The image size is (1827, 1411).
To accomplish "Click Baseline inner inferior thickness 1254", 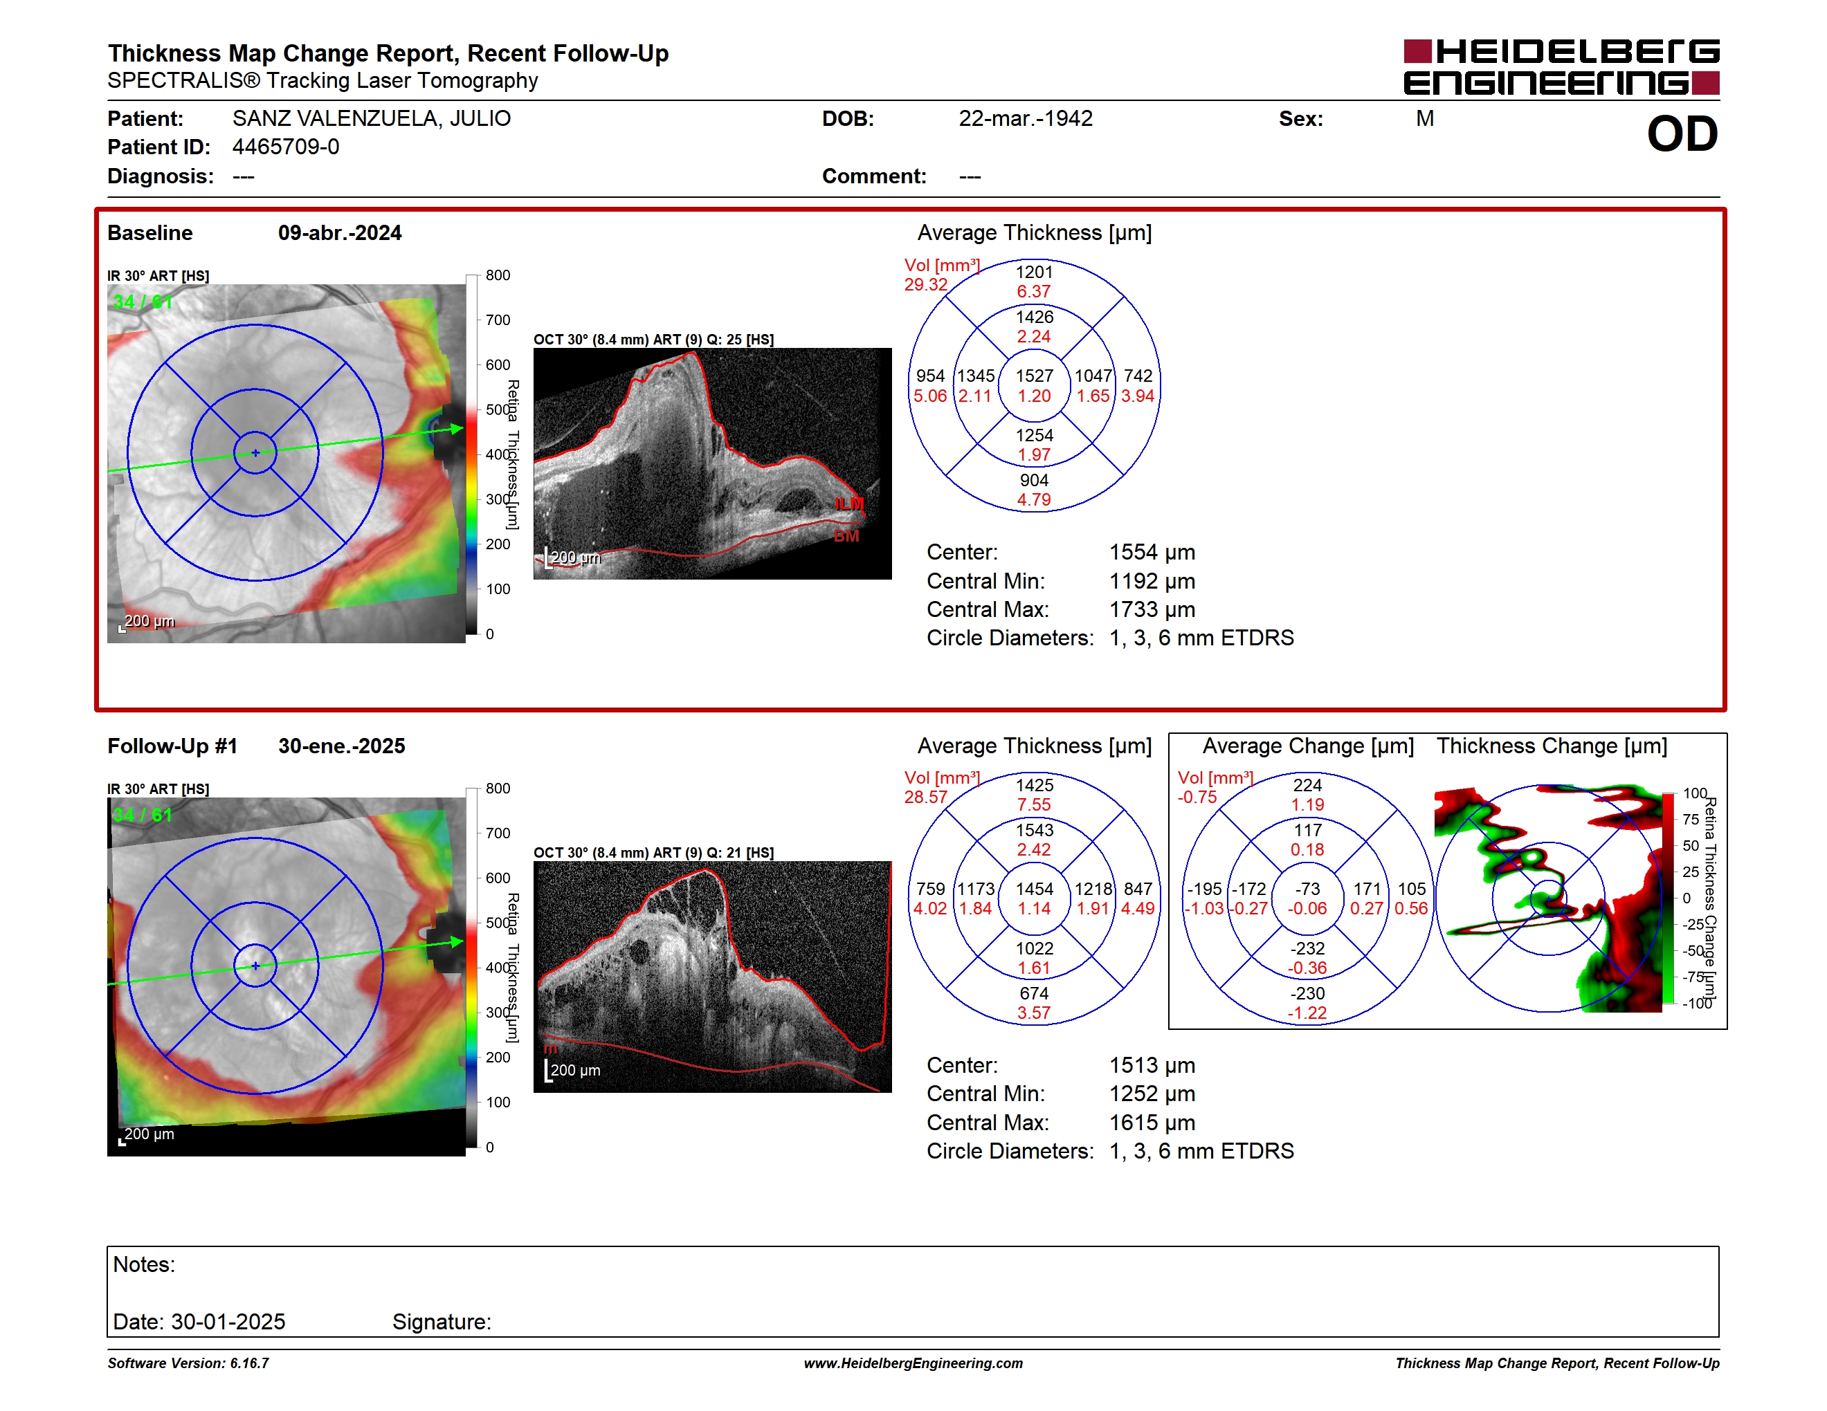I will pyautogui.click(x=1035, y=436).
